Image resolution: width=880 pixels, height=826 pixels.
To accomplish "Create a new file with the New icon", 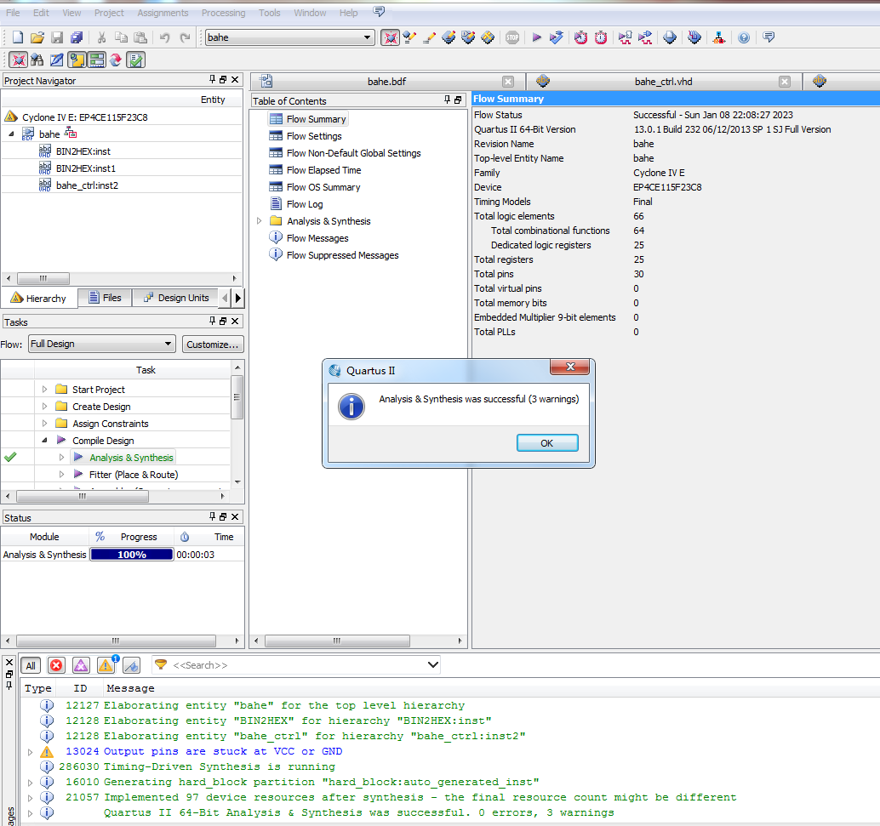I will [x=18, y=37].
